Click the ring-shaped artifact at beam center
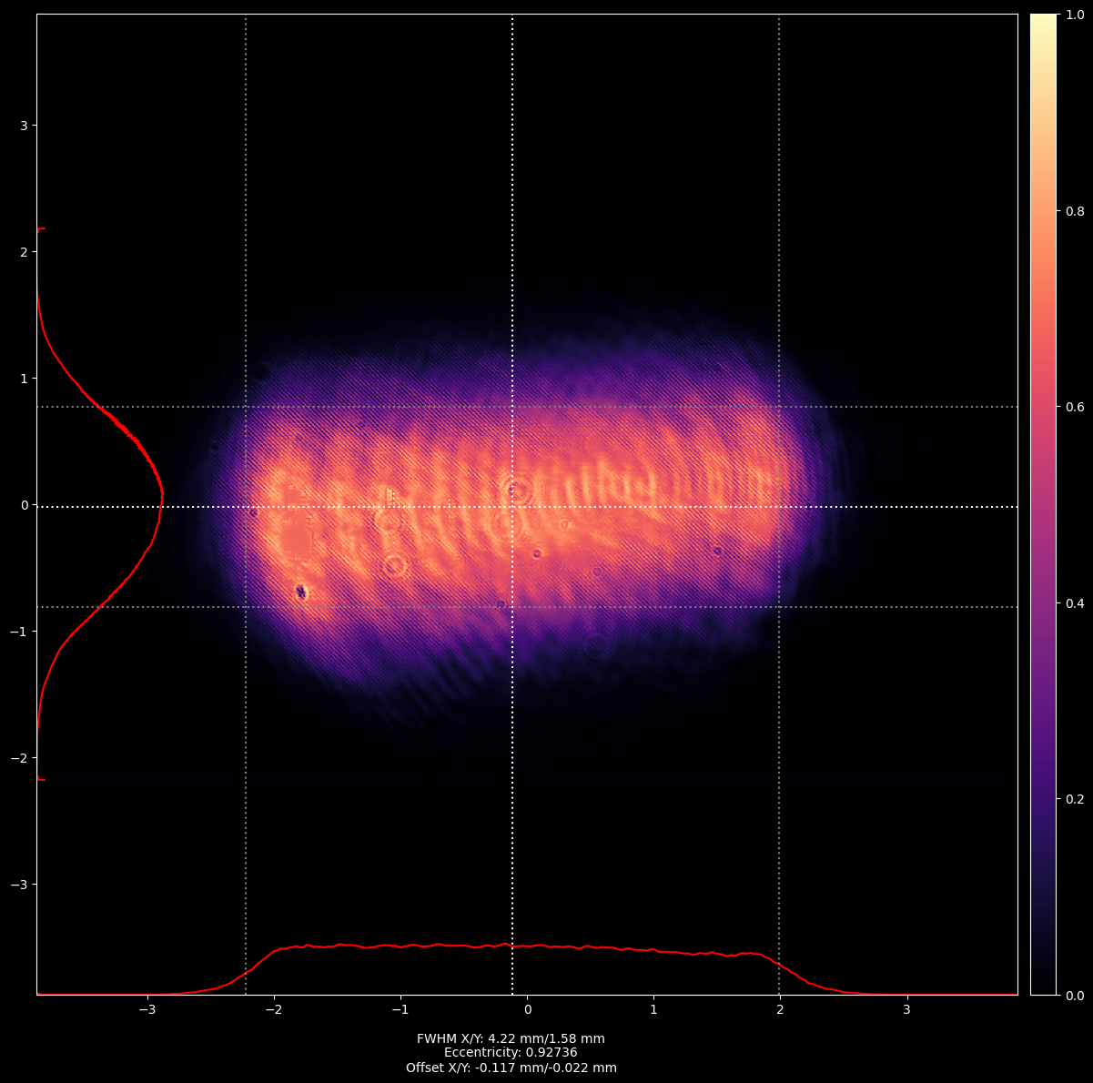Viewport: 1093px width, 1083px height. [x=515, y=489]
